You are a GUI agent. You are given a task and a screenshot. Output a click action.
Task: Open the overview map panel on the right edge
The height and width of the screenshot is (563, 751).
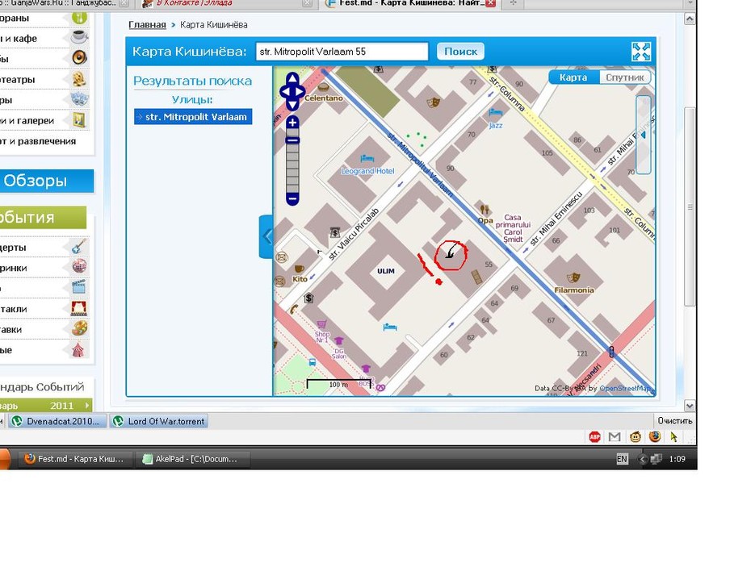tap(644, 135)
